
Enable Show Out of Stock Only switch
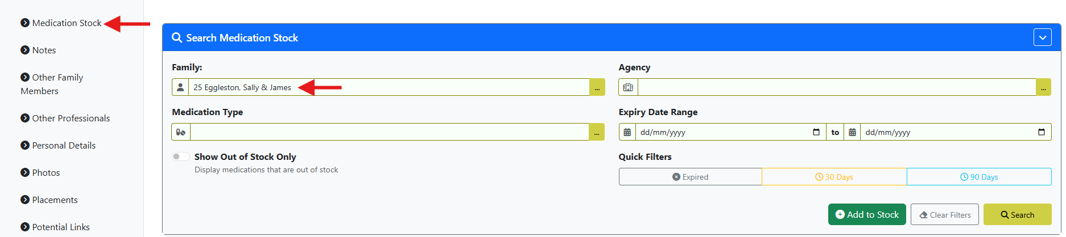tap(181, 156)
